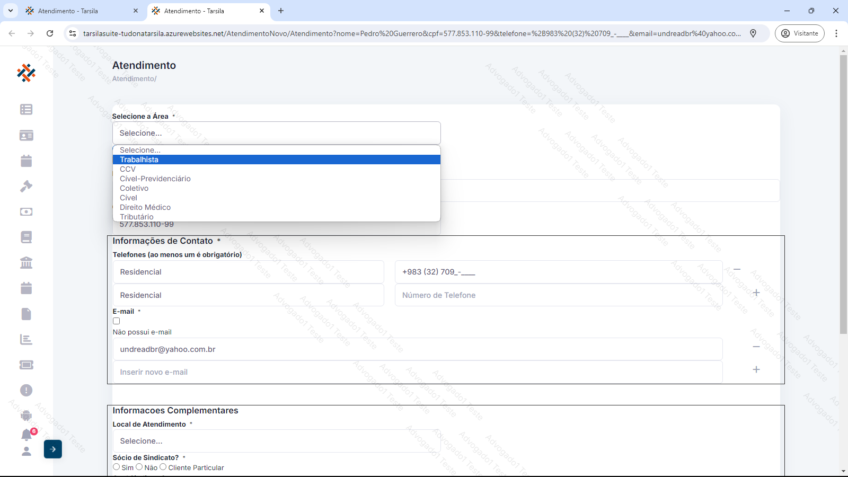Open the 'Local de Atendimento' dropdown
The width and height of the screenshot is (848, 477).
coord(276,441)
